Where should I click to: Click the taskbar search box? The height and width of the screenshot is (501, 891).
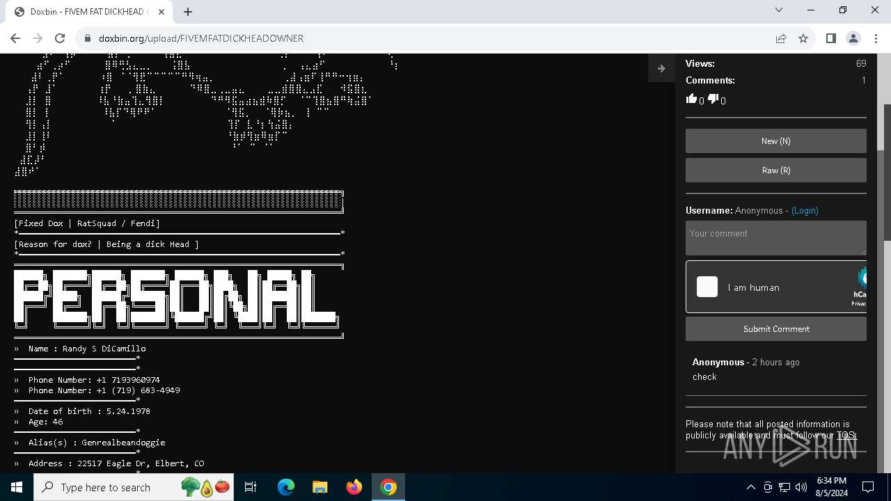[132, 487]
